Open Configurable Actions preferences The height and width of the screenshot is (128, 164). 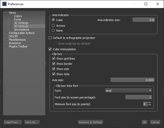21,33
